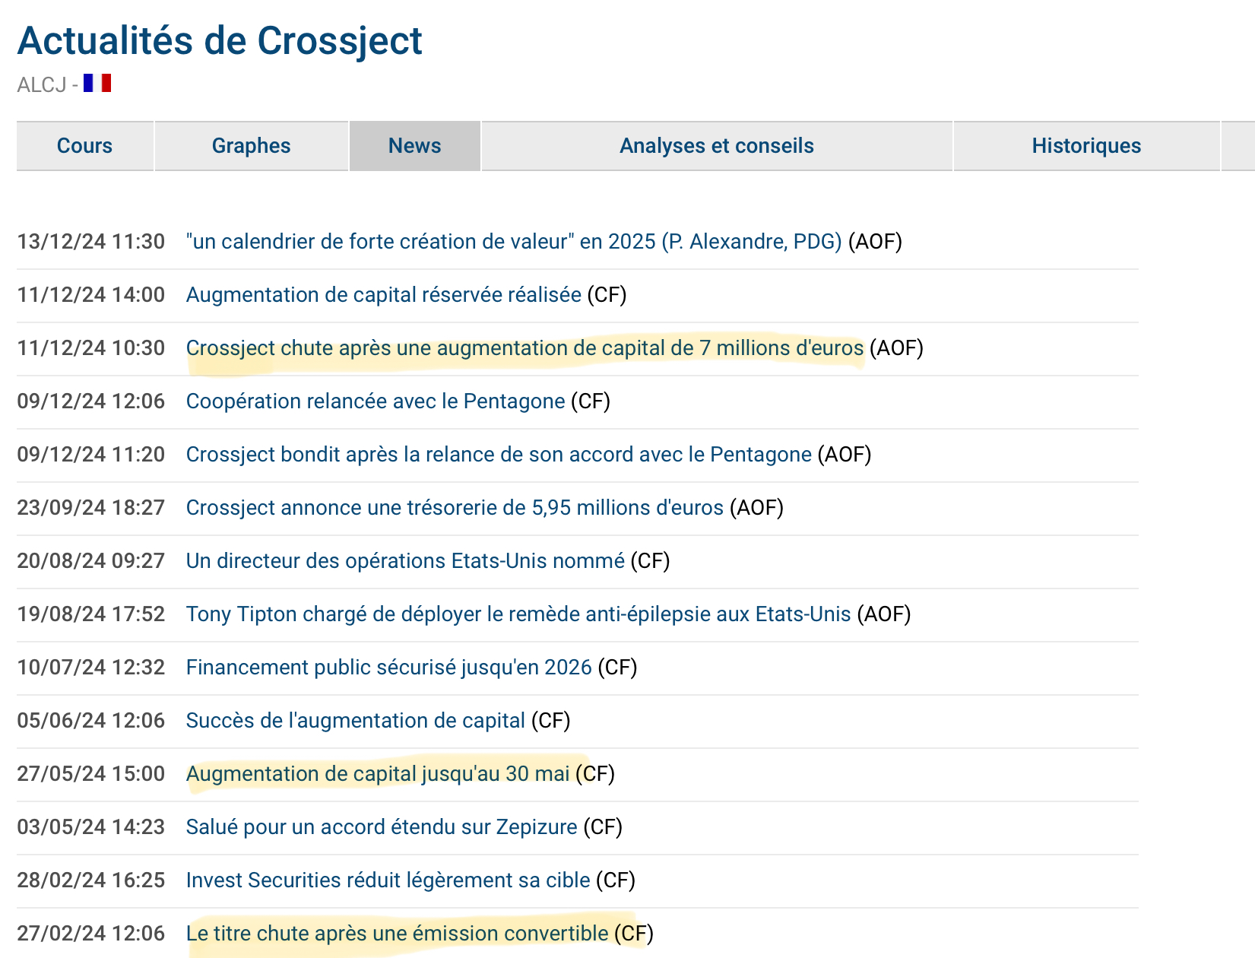Go to the Historiques tab
Image resolution: width=1255 pixels, height=958 pixels.
point(1087,146)
